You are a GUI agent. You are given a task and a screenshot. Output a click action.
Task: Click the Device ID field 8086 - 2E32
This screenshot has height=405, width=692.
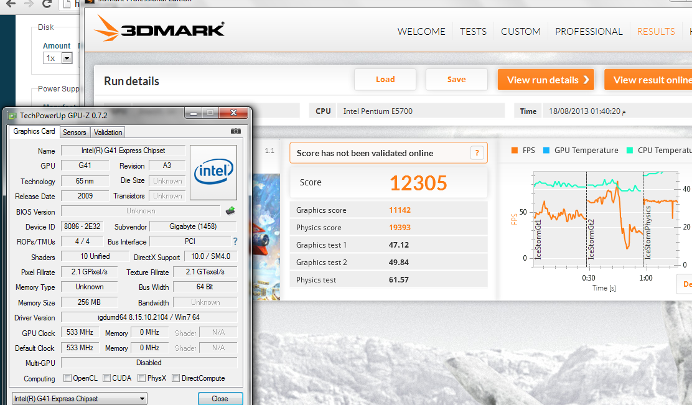84,226
